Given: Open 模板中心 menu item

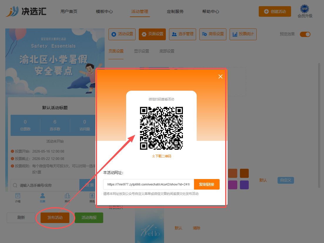Looking at the screenshot, I should [x=104, y=11].
